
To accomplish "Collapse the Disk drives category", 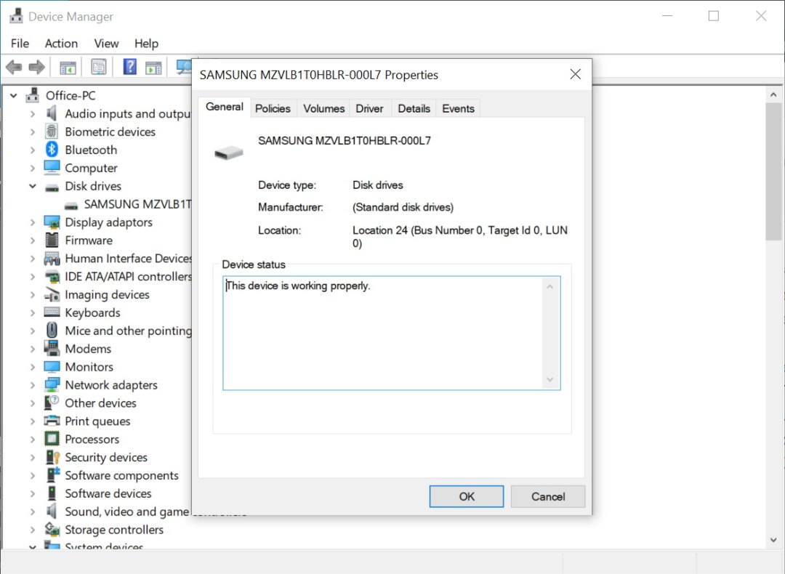I will (33, 186).
